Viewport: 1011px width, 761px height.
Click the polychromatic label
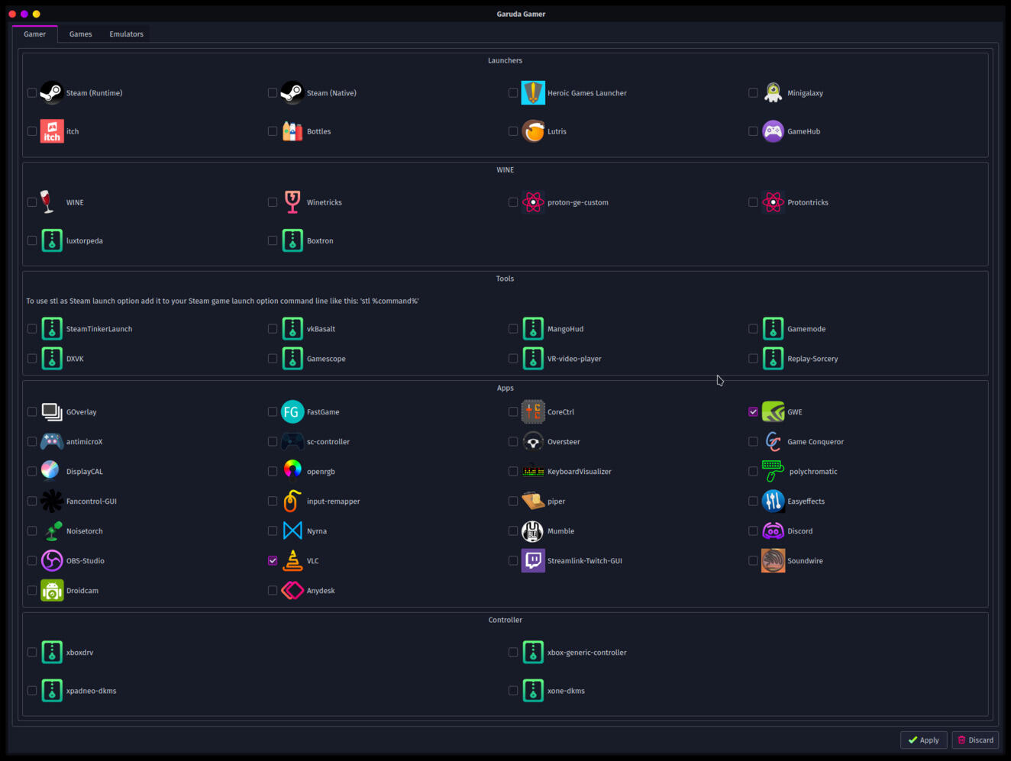(x=813, y=472)
